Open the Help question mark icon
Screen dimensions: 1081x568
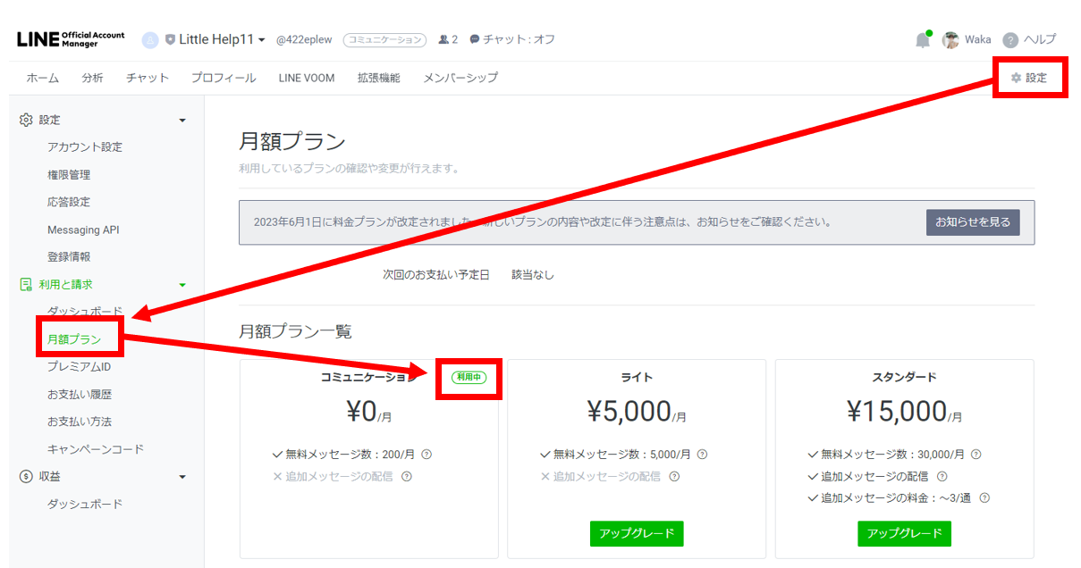pyautogui.click(x=1010, y=40)
